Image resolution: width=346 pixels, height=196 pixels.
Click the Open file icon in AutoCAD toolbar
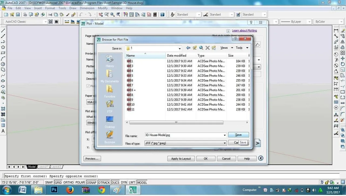(12, 15)
